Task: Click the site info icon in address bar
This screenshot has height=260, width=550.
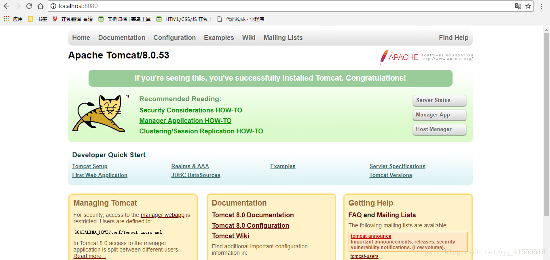Action: pyautogui.click(x=53, y=6)
